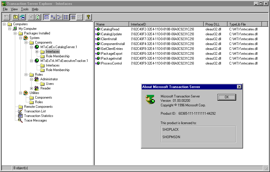Sort by the TypeLib File column header

coord(244,24)
